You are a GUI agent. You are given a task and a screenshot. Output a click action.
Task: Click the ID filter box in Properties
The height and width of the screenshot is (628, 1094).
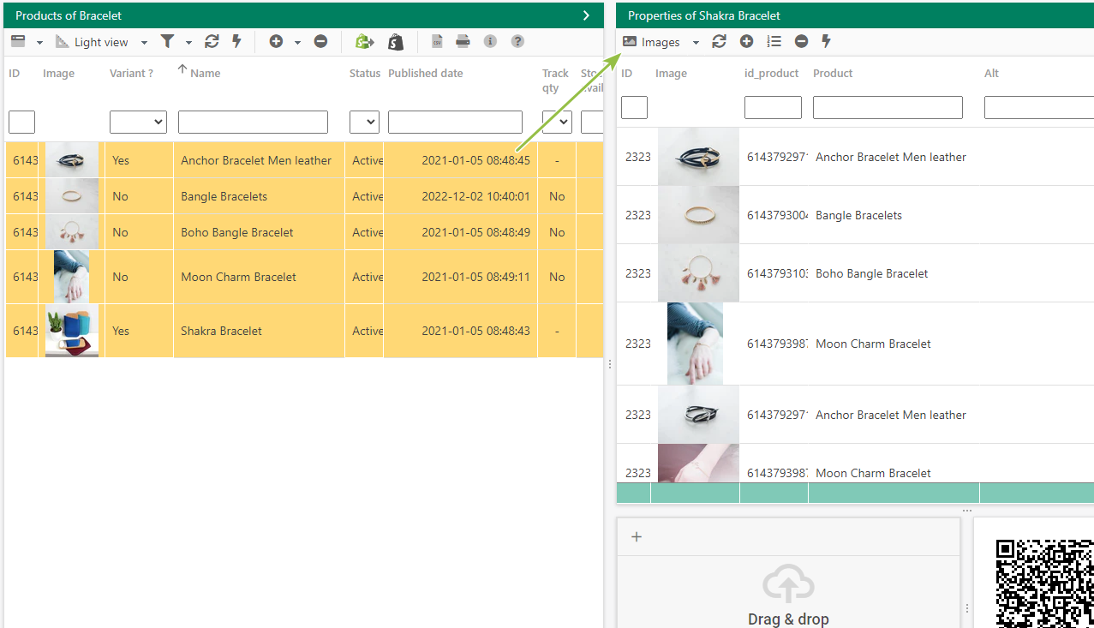(634, 107)
